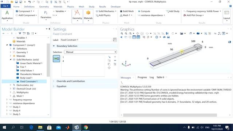Click the Add Plot Group button
Screen dimensions: 233x131
click(x=193, y=15)
